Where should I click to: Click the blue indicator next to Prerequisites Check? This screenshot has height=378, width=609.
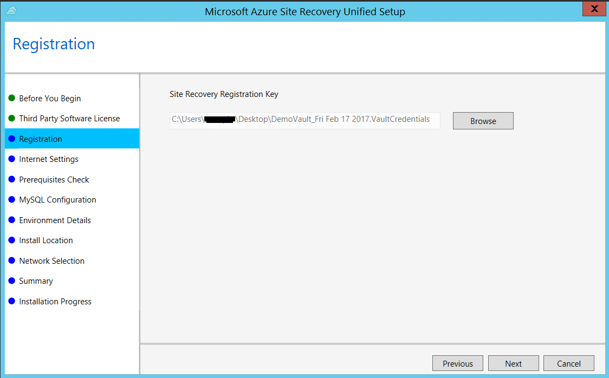12,179
